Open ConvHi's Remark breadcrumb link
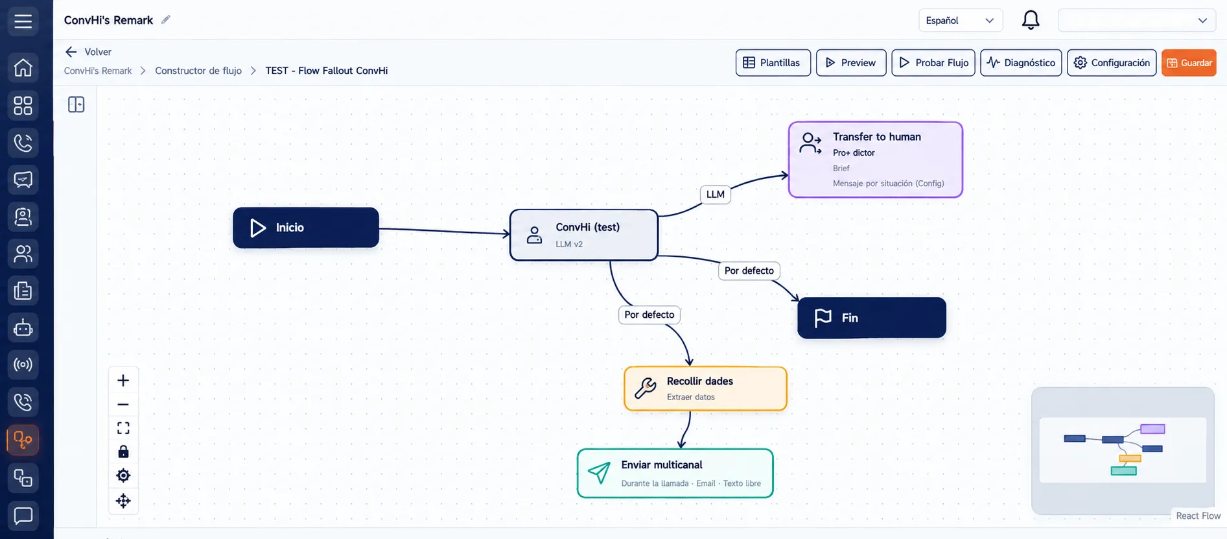Screen dimensions: 1227x539 (98, 71)
